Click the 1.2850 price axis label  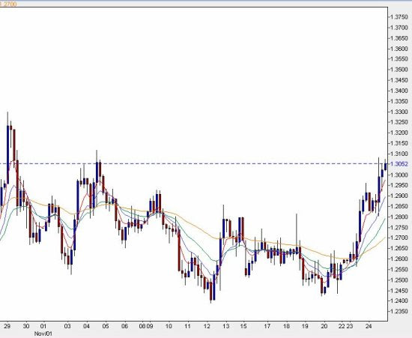click(399, 206)
